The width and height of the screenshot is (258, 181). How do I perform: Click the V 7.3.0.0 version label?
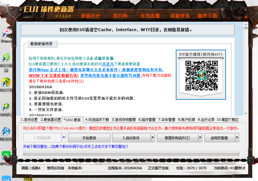(x=63, y=16)
